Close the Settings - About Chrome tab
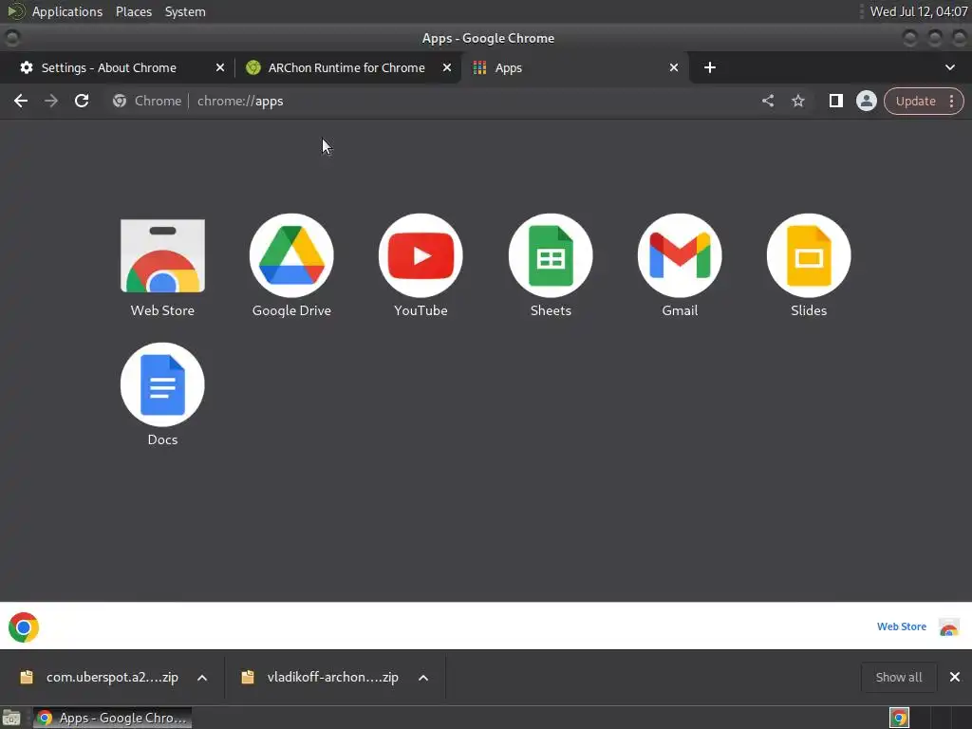Screen dimensions: 972x729 (x=220, y=67)
